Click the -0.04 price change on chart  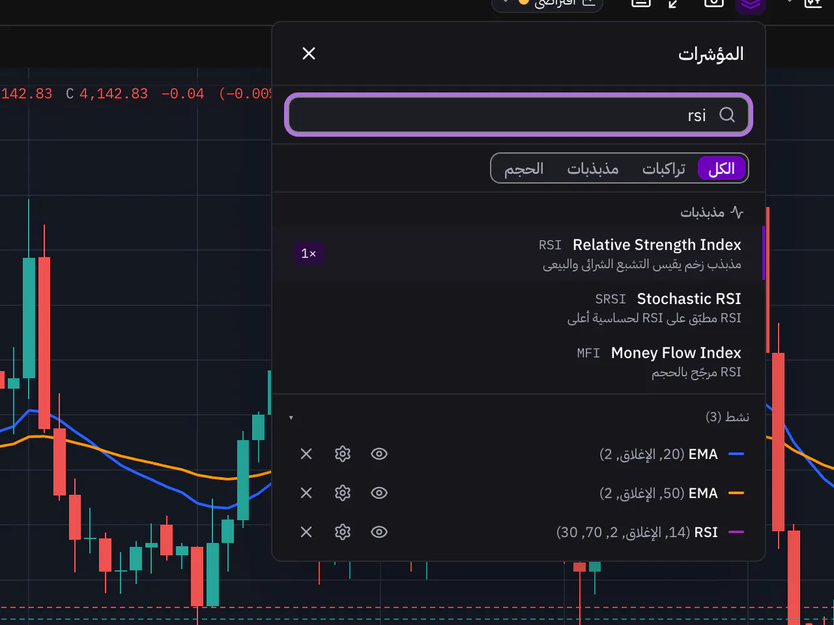182,94
